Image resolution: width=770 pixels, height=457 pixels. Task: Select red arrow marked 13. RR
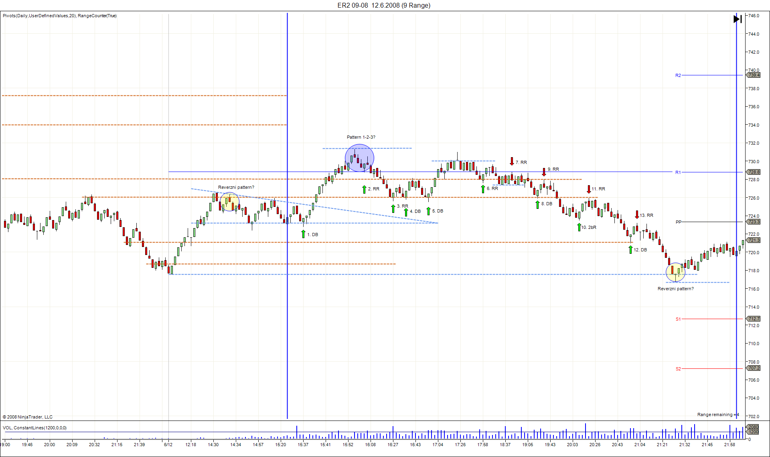point(637,214)
